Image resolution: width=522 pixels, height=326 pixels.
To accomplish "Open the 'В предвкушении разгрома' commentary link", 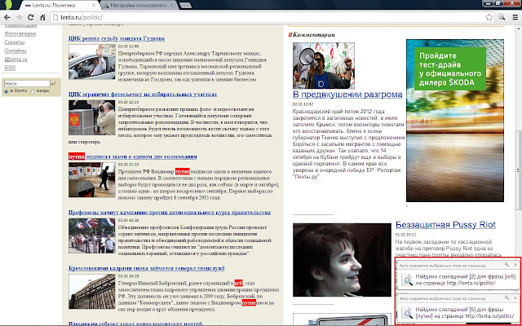I will pyautogui.click(x=347, y=95).
